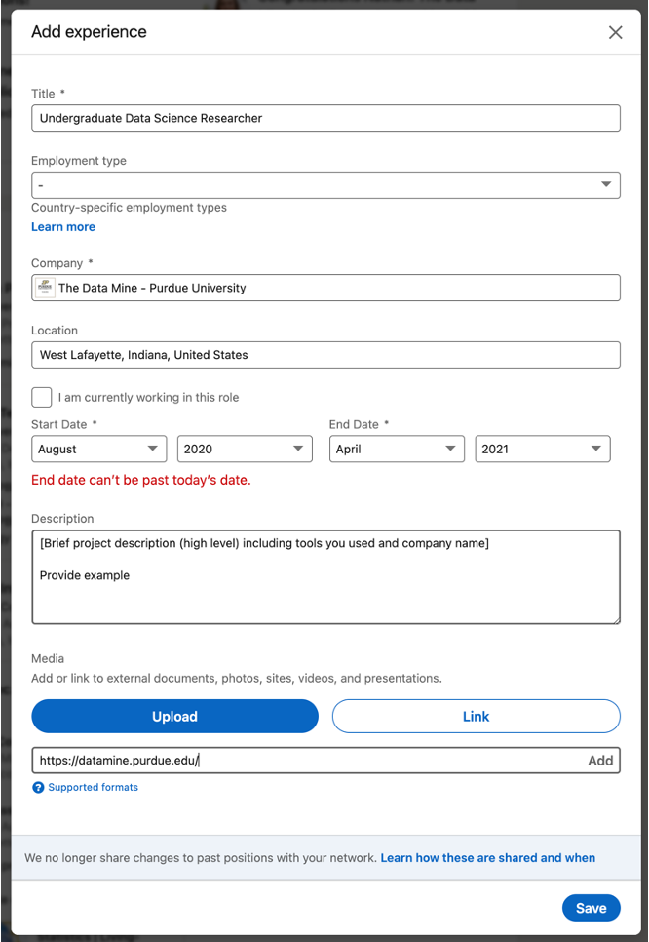
Task: Click the media URL input field
Action: coord(307,761)
